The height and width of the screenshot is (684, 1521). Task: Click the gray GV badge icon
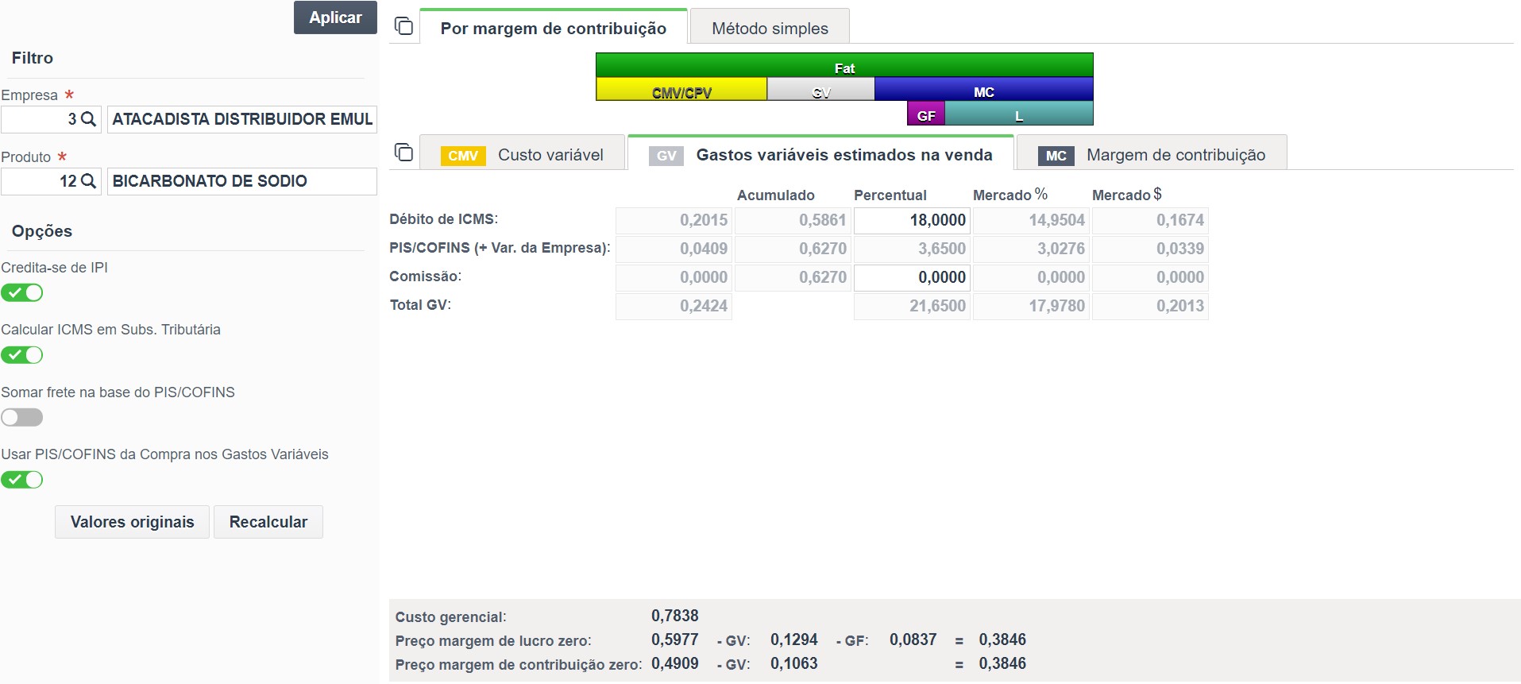[666, 156]
